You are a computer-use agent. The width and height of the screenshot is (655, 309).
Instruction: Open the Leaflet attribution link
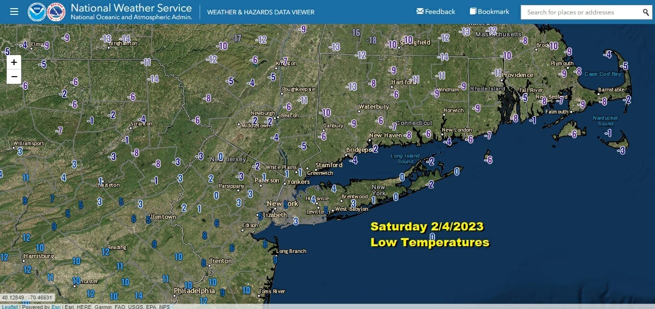point(10,307)
